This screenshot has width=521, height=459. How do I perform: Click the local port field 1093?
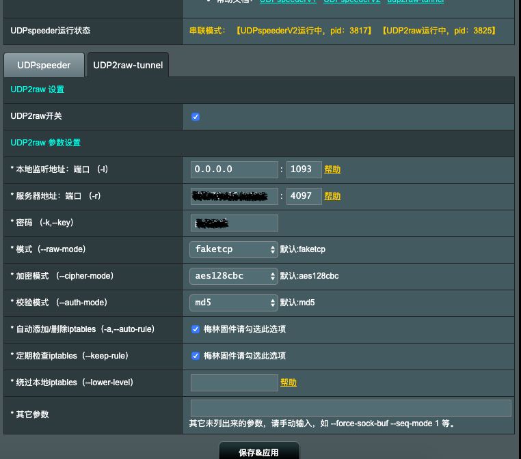304,169
